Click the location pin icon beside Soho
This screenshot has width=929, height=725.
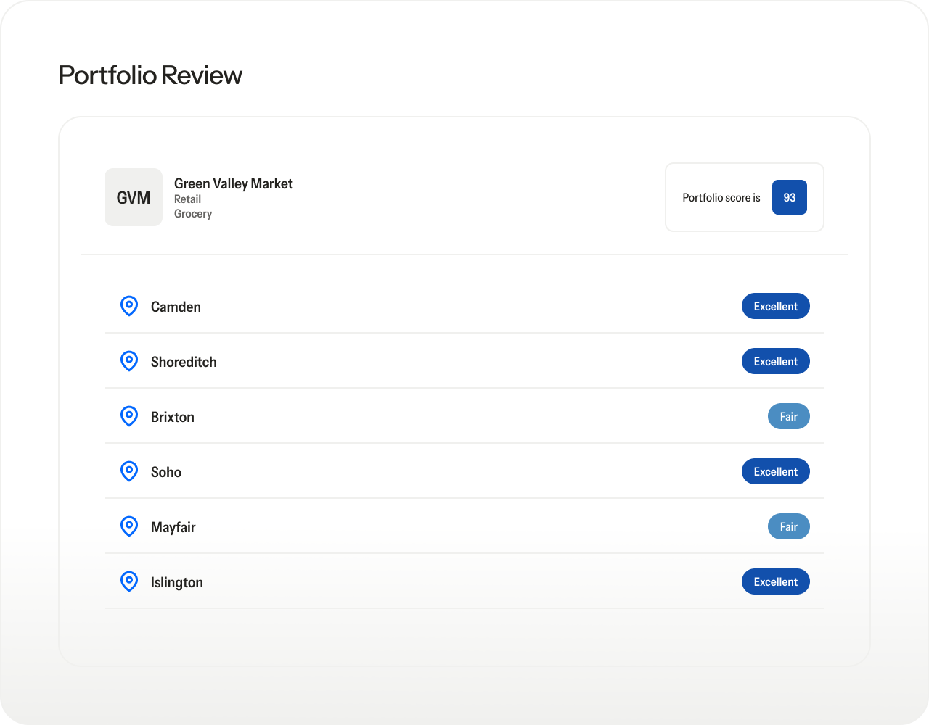tap(128, 471)
